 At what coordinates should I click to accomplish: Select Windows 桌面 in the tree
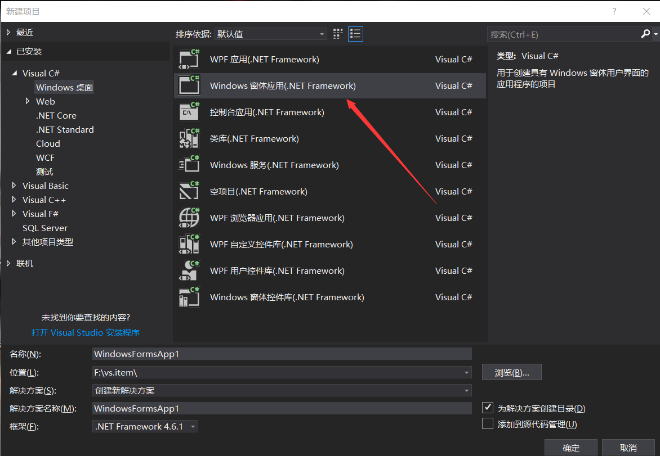64,87
